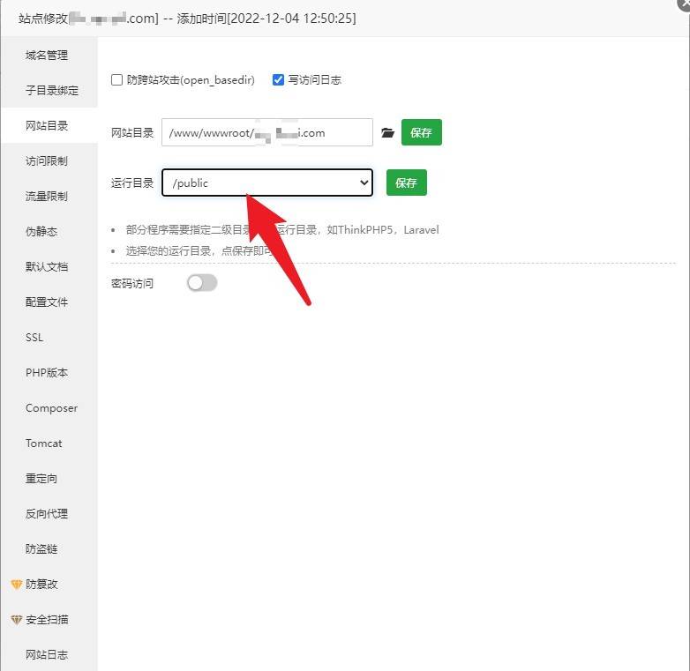Open the 子目录绑定 tab

coord(52,91)
